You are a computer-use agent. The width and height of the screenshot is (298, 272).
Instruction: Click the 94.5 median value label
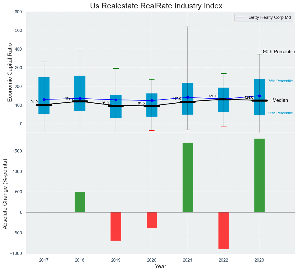141,103
